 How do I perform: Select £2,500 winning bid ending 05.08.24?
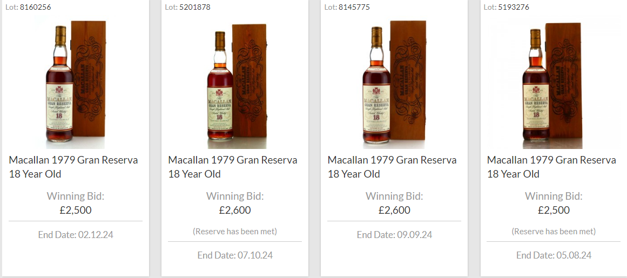554,210
